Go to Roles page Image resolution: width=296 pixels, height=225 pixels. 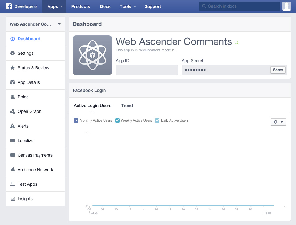point(35,97)
